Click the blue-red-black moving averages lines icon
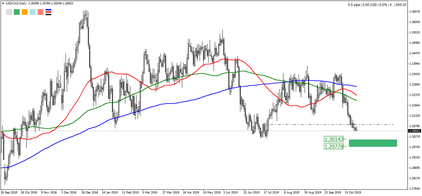 [48, 12]
